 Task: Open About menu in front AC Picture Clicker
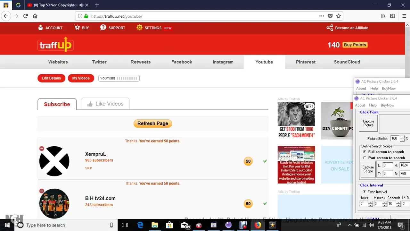pos(360,105)
